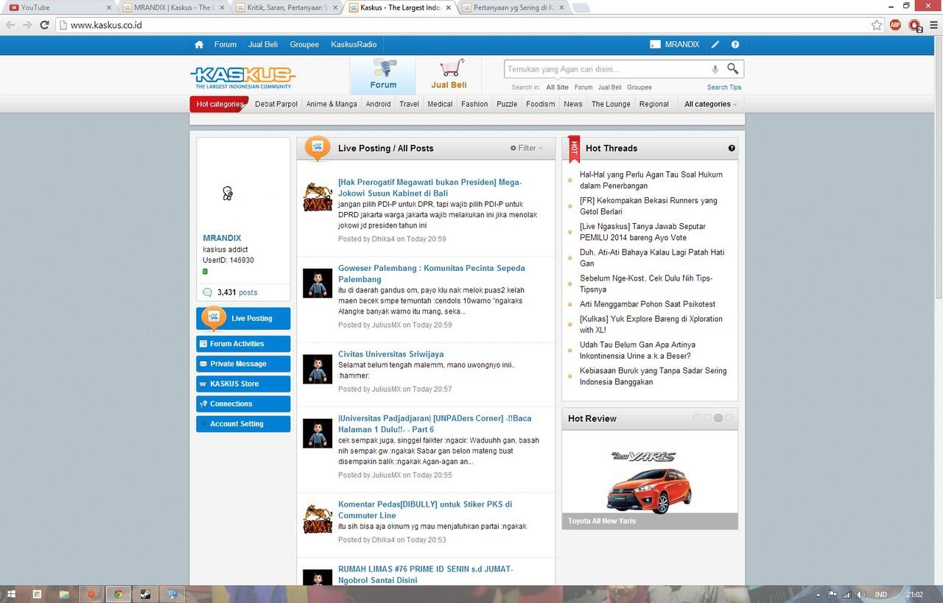Viewport: 943px width, 603px height.
Task: Click avatar of Mega-Jokowi thread post
Action: [318, 197]
